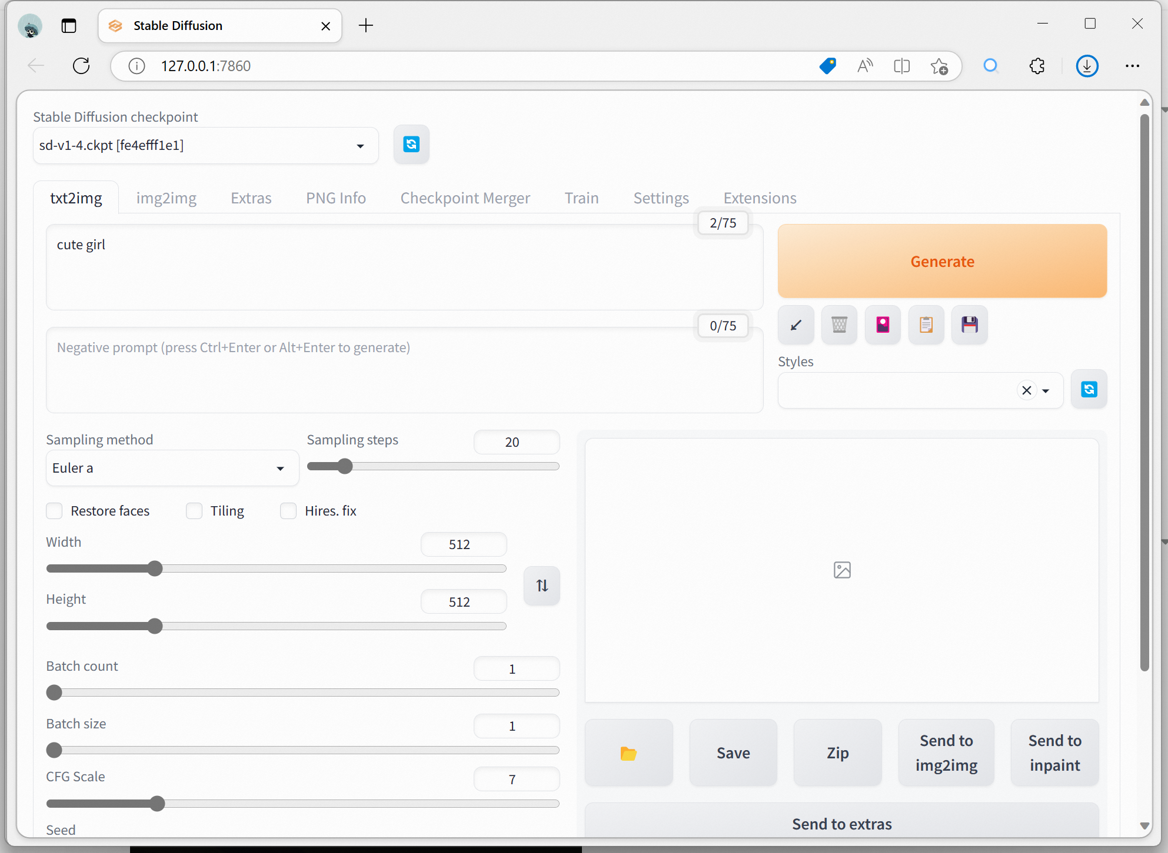Enable the Restore faces checkbox
Image resolution: width=1168 pixels, height=853 pixels.
(54, 511)
